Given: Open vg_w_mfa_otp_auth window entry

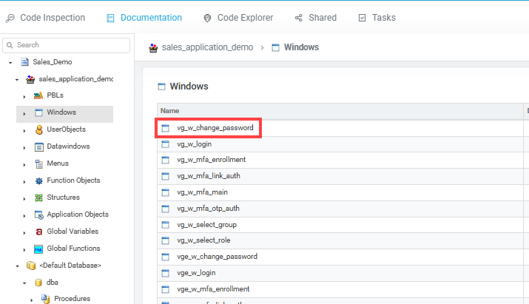Looking at the screenshot, I should [208, 209].
